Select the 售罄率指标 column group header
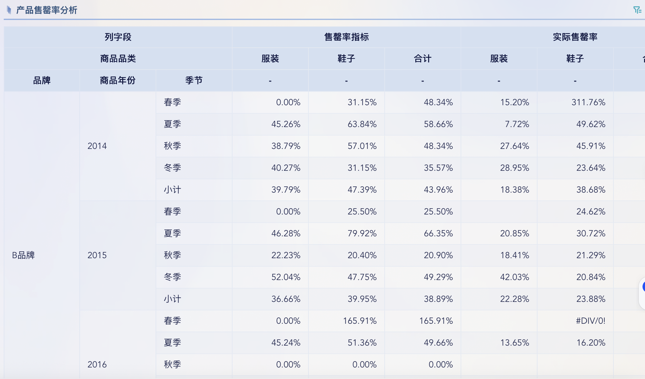This screenshot has height=379, width=645. [346, 37]
